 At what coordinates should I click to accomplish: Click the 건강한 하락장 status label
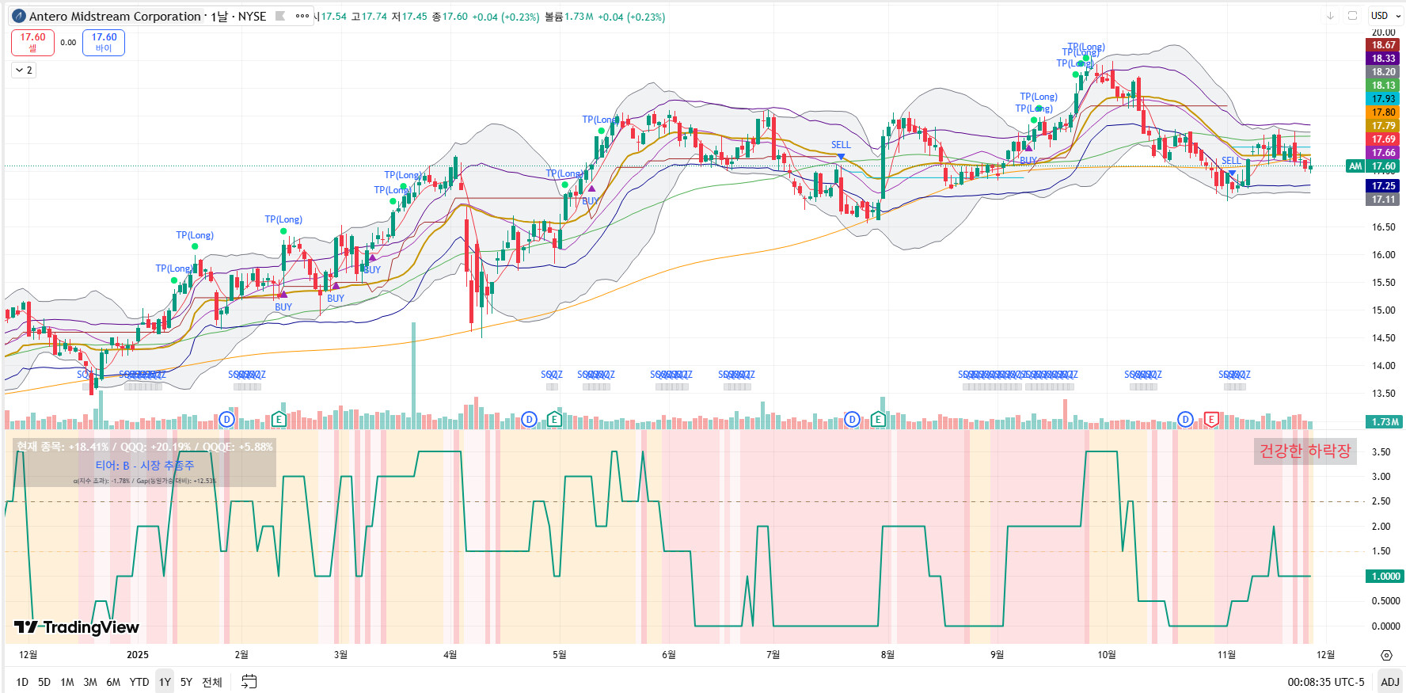[x=1305, y=451]
